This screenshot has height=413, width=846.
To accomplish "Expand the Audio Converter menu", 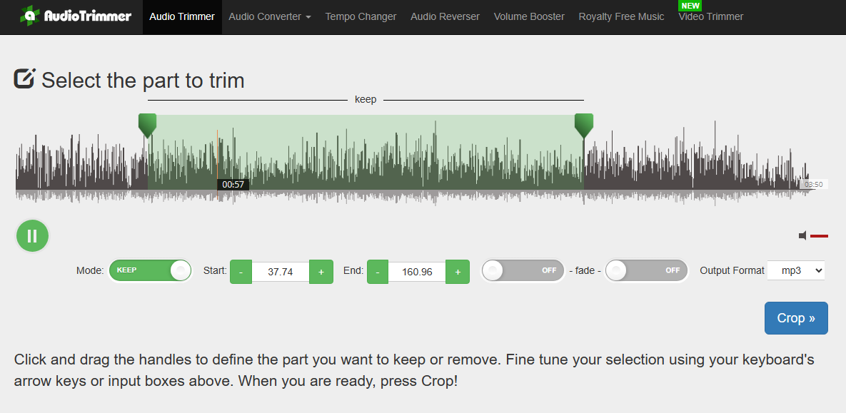I will (269, 16).
